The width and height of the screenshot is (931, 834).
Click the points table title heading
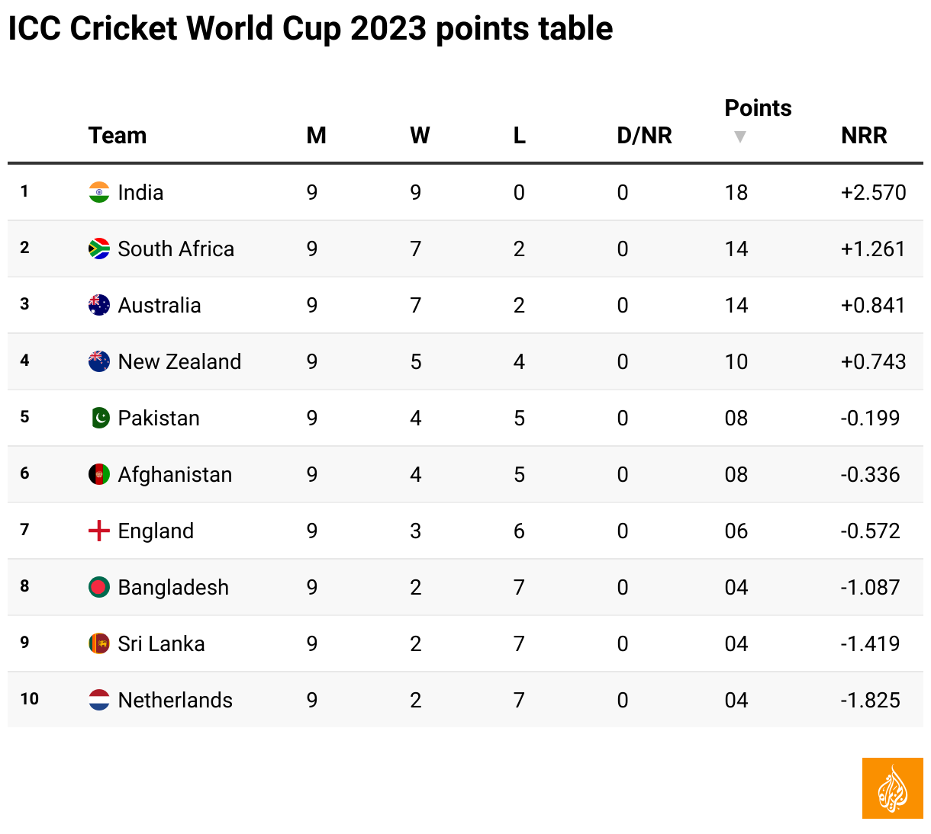click(x=310, y=29)
